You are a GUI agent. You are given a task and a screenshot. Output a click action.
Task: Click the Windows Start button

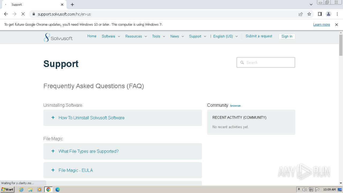pyautogui.click(x=8, y=190)
